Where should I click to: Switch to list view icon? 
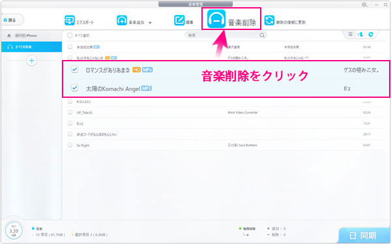coord(351,35)
